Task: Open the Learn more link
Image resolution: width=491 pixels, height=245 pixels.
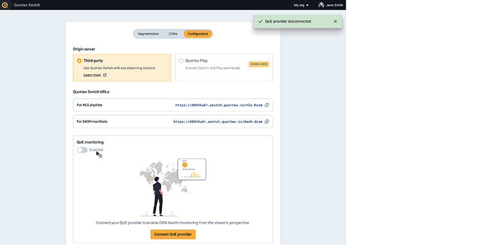Action: (x=92, y=75)
